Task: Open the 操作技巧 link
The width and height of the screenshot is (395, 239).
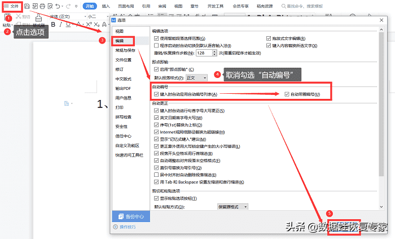Action: point(128,227)
